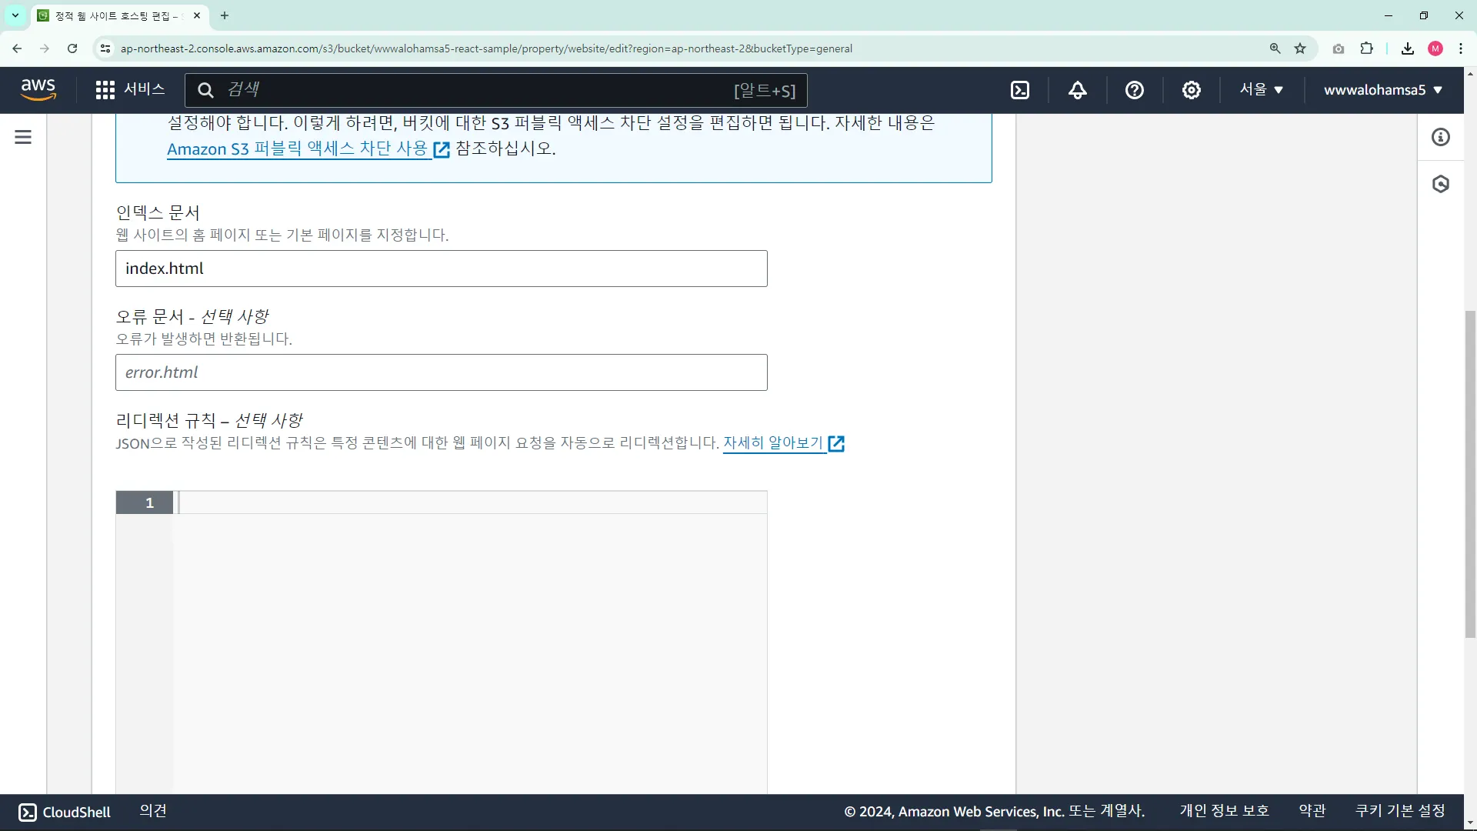Open the AWS console settings gear

pos(1191,90)
